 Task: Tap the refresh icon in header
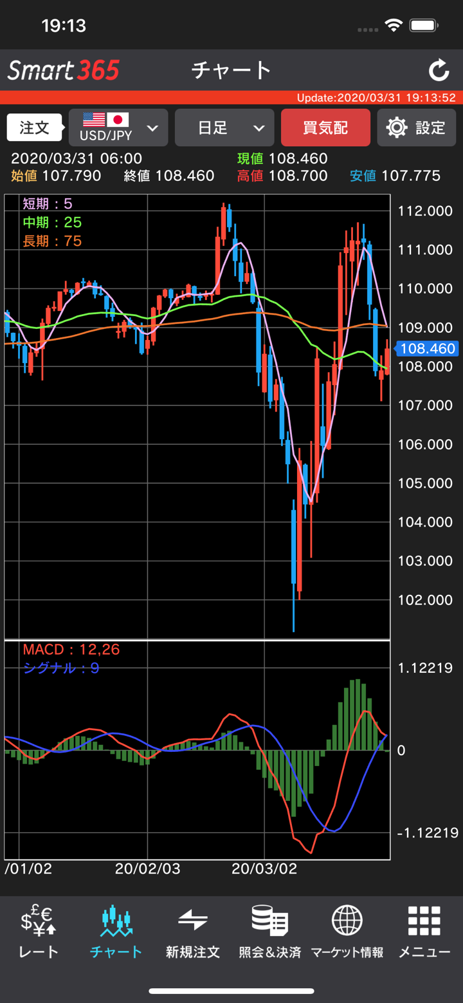point(439,70)
